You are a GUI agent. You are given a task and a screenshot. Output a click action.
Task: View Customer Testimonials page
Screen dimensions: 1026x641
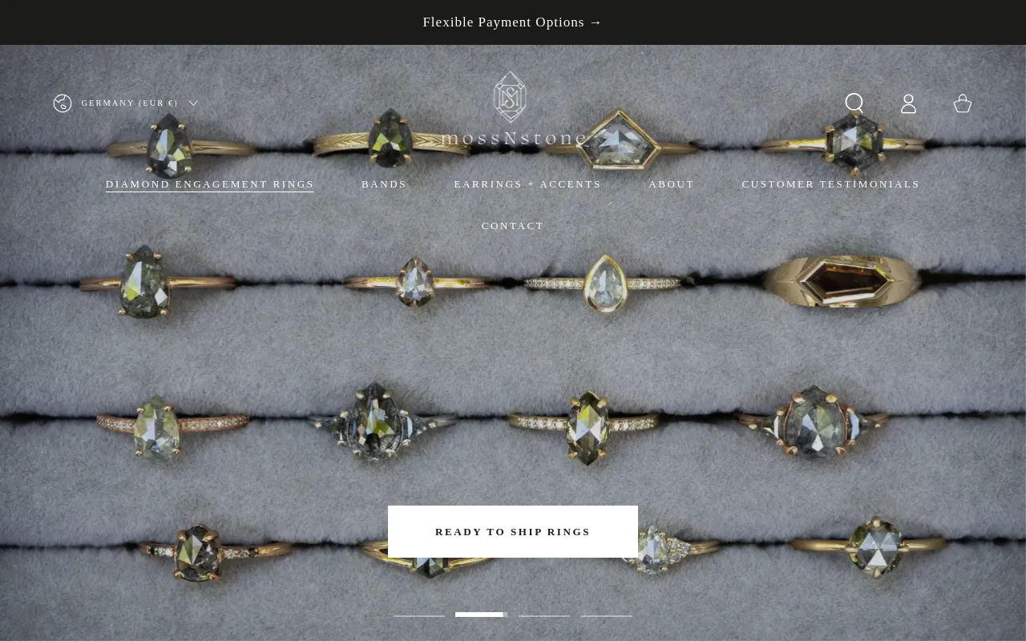coord(831,184)
